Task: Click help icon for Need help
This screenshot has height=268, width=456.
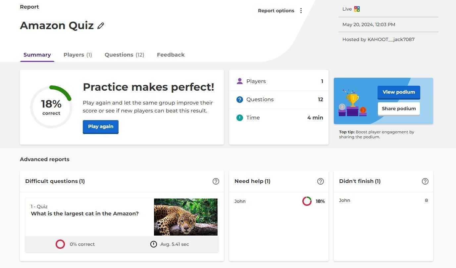Action: click(x=321, y=181)
